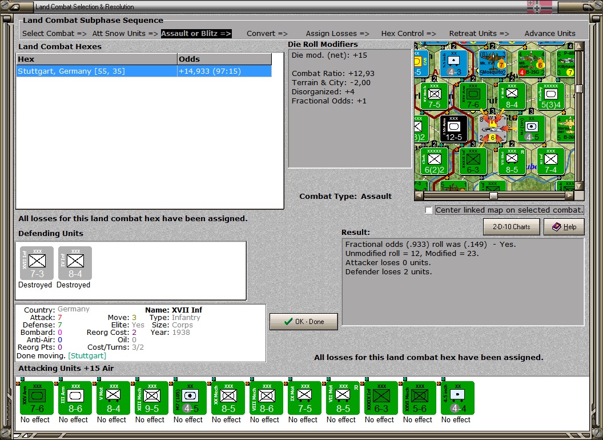Select XIII Mech 9-5 attacking unit
The height and width of the screenshot is (440, 603).
coord(151,398)
